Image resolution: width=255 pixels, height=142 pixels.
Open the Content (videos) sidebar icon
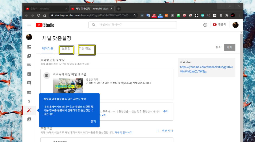coord(29,56)
